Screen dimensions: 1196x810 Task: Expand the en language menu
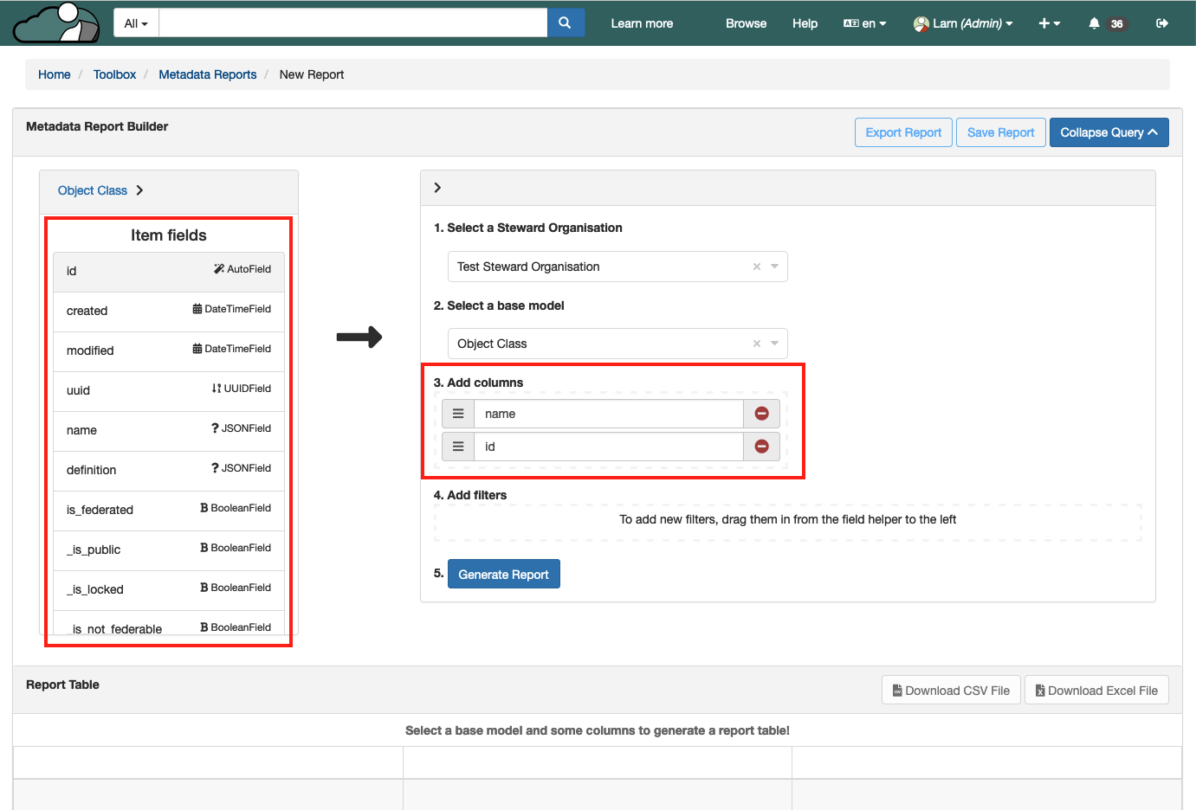tap(864, 23)
